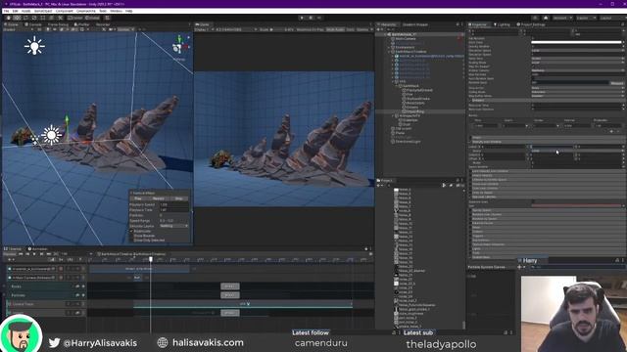Click the plus icon under Bursts list
The width and height of the screenshot is (627, 352).
(x=611, y=131)
